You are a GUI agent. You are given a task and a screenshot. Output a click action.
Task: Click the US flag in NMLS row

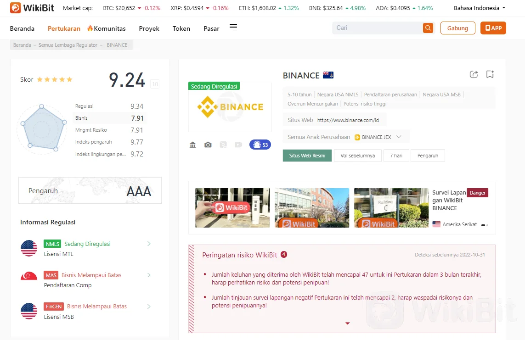click(29, 248)
